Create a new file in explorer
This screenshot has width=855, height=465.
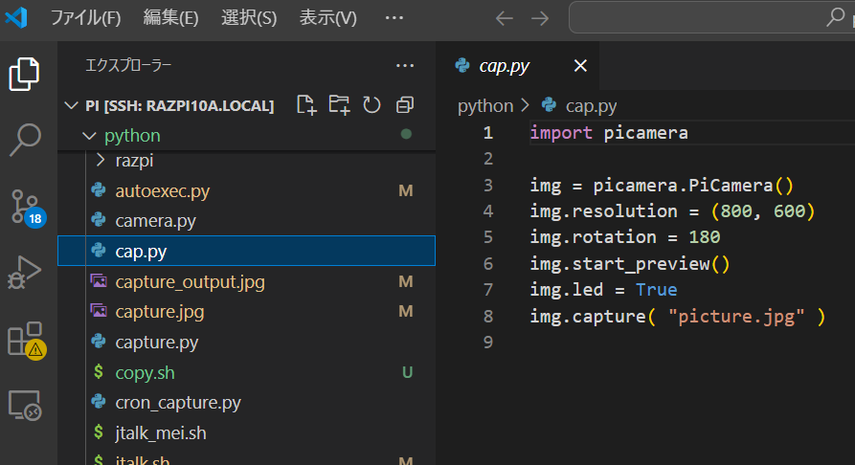tap(306, 104)
